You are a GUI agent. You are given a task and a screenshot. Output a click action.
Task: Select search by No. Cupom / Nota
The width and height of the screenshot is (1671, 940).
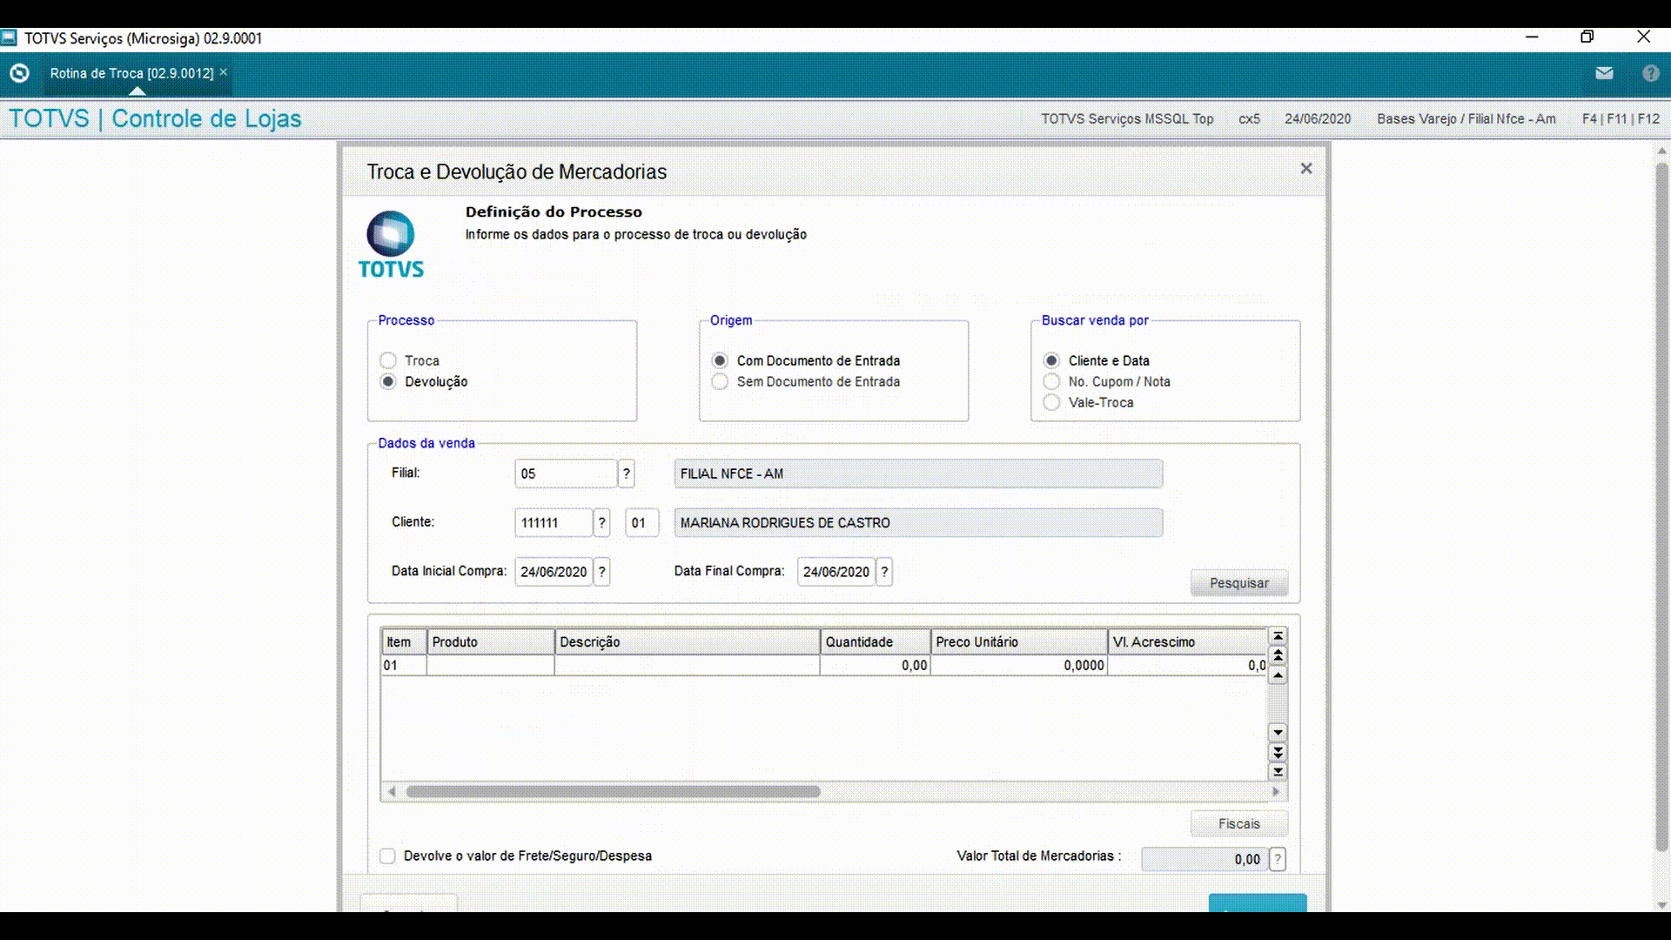click(x=1051, y=381)
